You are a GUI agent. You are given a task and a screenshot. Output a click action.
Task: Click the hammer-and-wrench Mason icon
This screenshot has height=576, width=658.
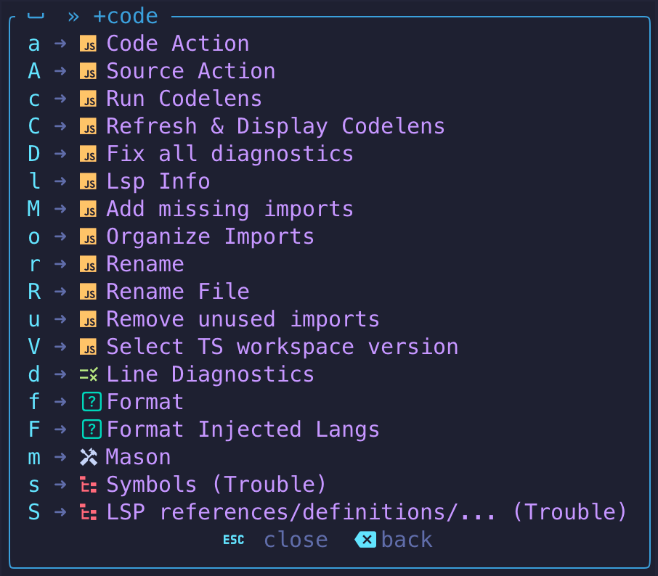coord(88,457)
